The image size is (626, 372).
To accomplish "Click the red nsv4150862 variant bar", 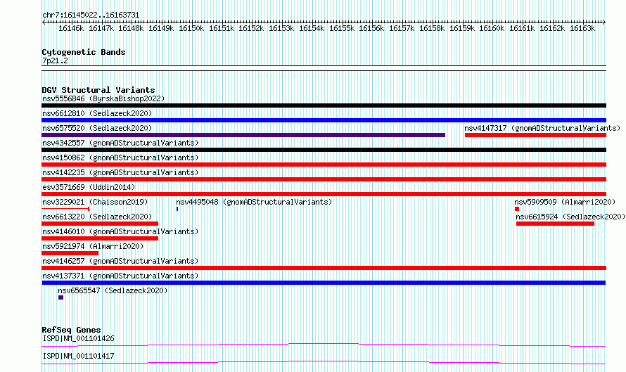I will [324, 165].
